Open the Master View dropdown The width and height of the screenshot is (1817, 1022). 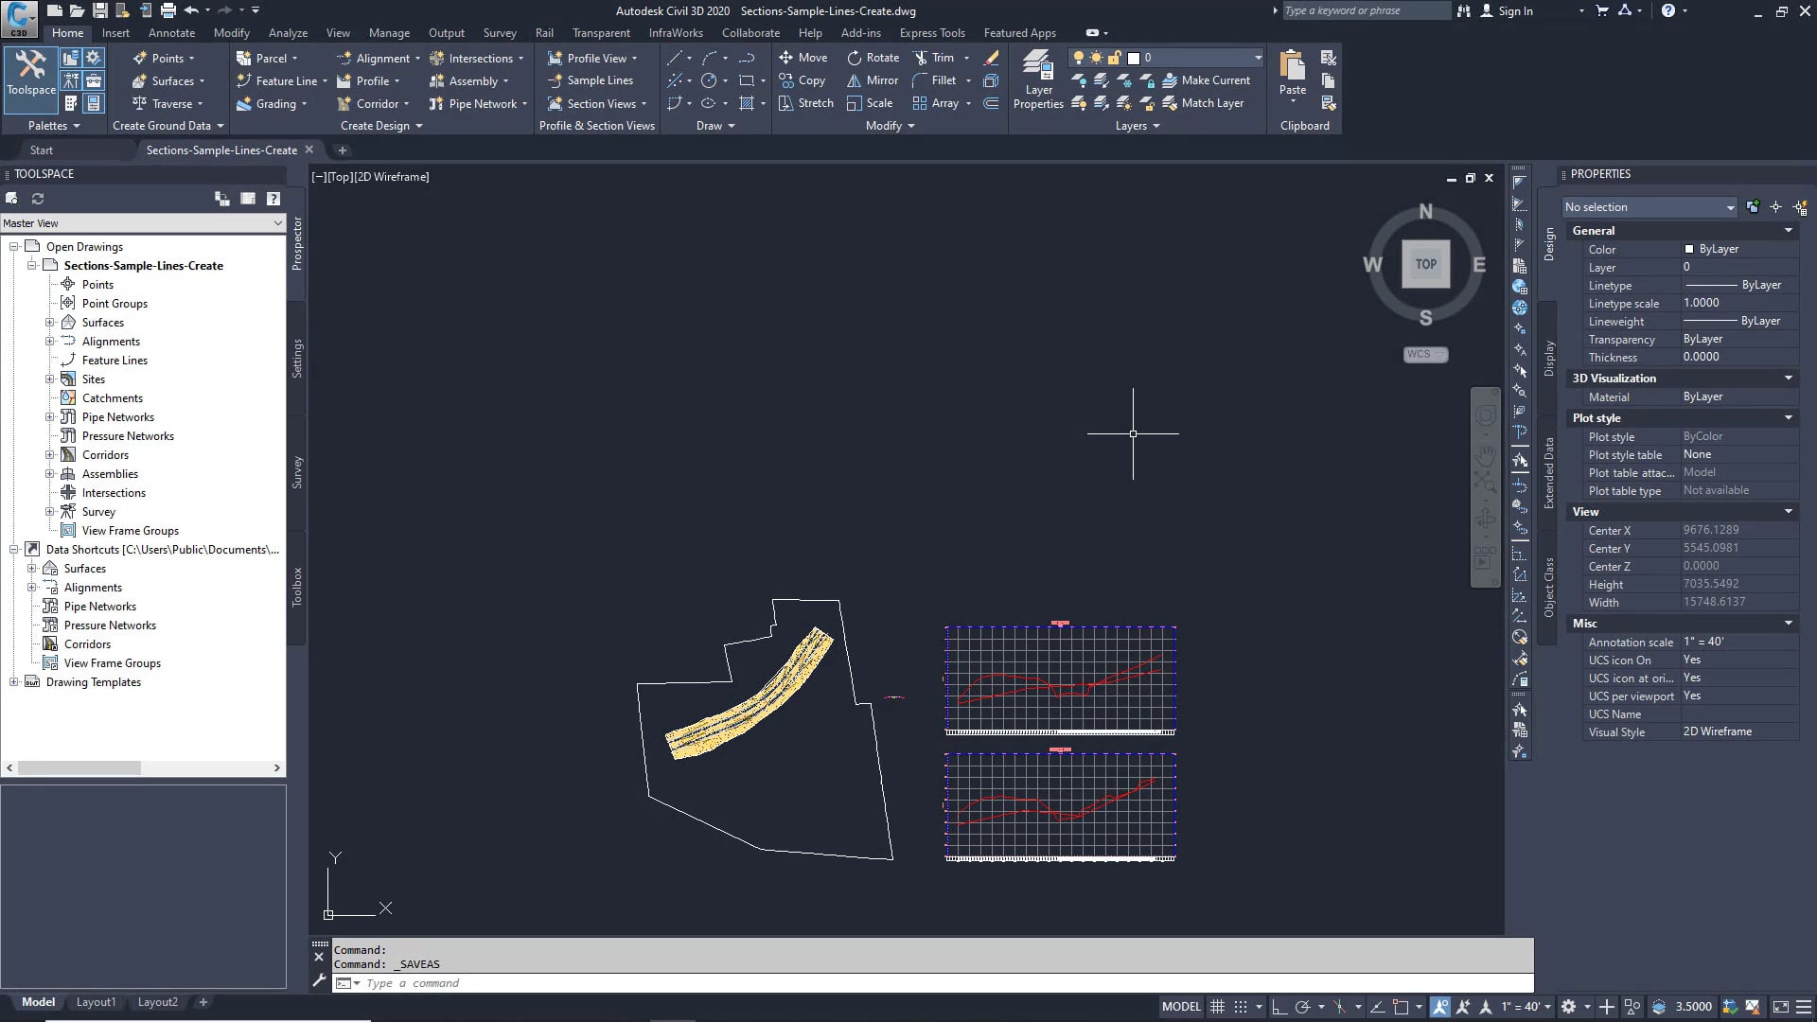(x=276, y=223)
